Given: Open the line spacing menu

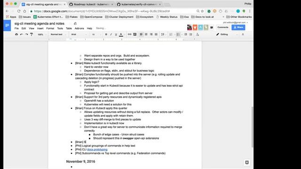Looking at the screenshot, I should (163, 34).
